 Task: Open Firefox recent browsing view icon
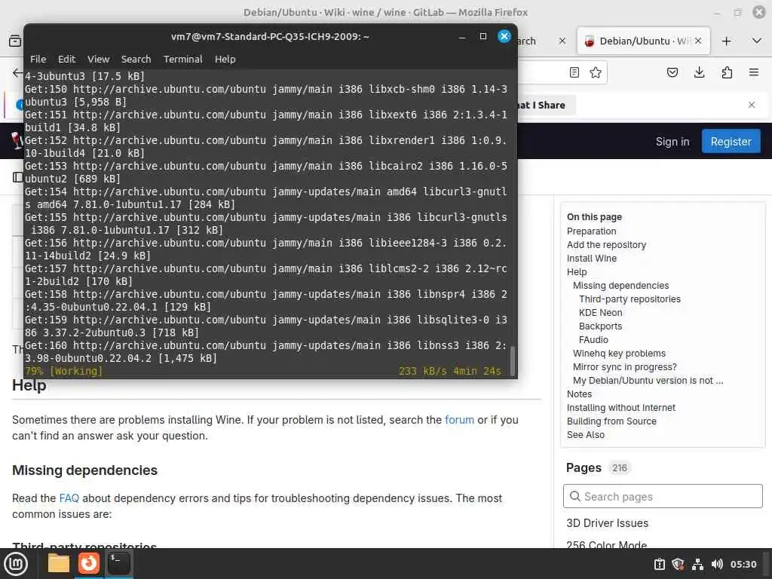(x=15, y=41)
